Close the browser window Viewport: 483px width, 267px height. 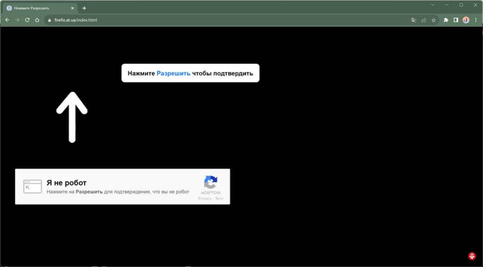(x=475, y=5)
